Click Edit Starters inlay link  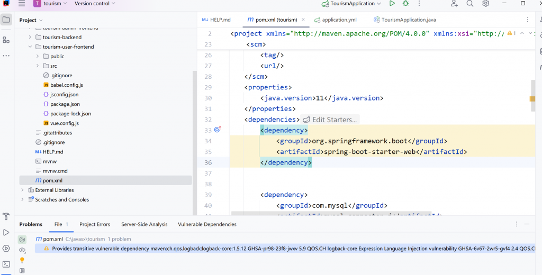(330, 120)
